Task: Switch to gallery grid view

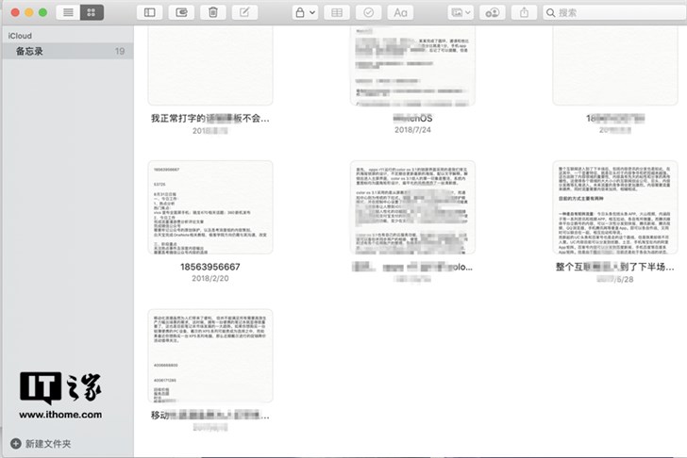Action: pos(92,12)
